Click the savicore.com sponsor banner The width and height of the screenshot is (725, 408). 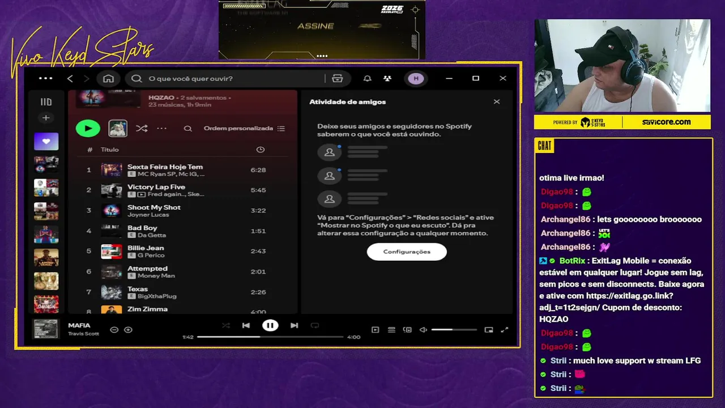666,122
